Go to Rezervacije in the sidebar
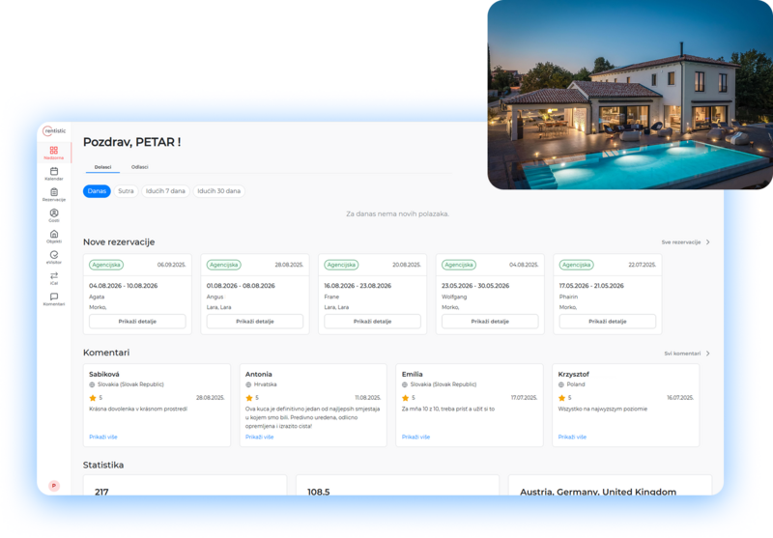The width and height of the screenshot is (773, 538). (54, 193)
